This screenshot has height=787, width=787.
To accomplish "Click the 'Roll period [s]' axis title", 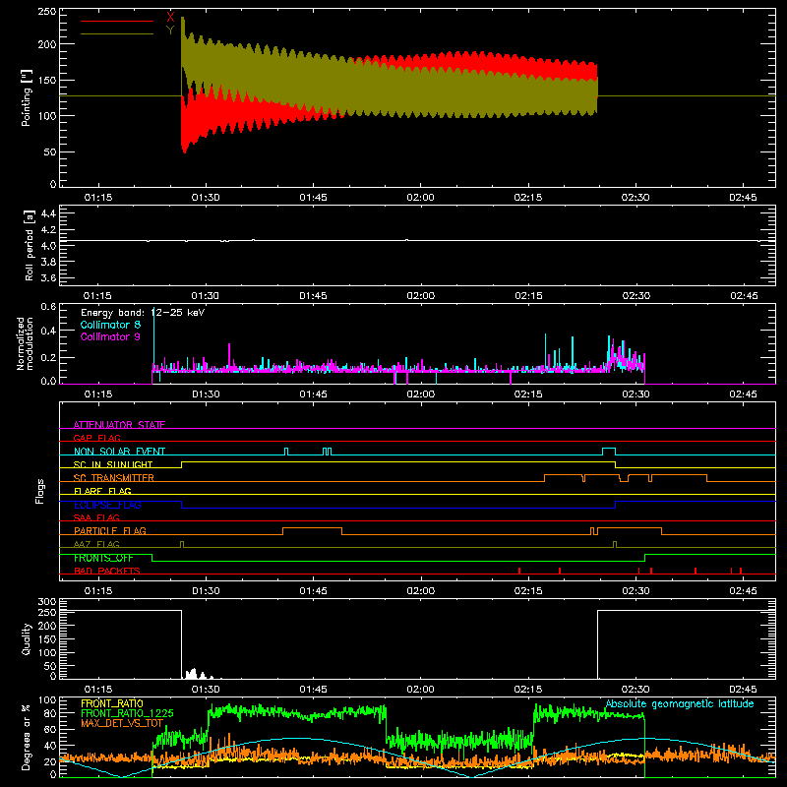I will point(30,245).
